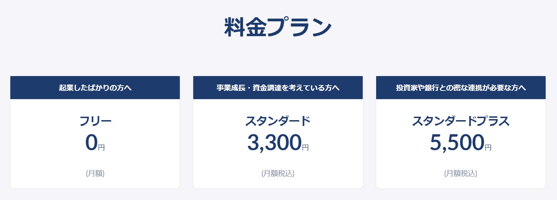Viewport: 557px width, 200px height.
Task: Click the 円 symbol next to 5,500
Action: coord(488,148)
